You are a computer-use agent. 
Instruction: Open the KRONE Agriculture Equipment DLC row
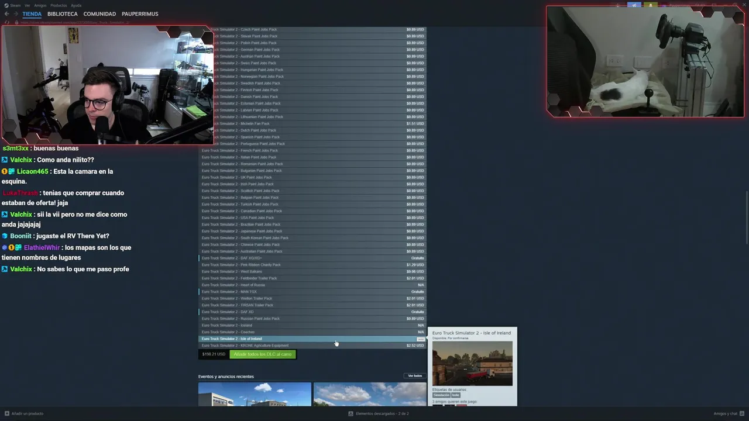coord(312,346)
